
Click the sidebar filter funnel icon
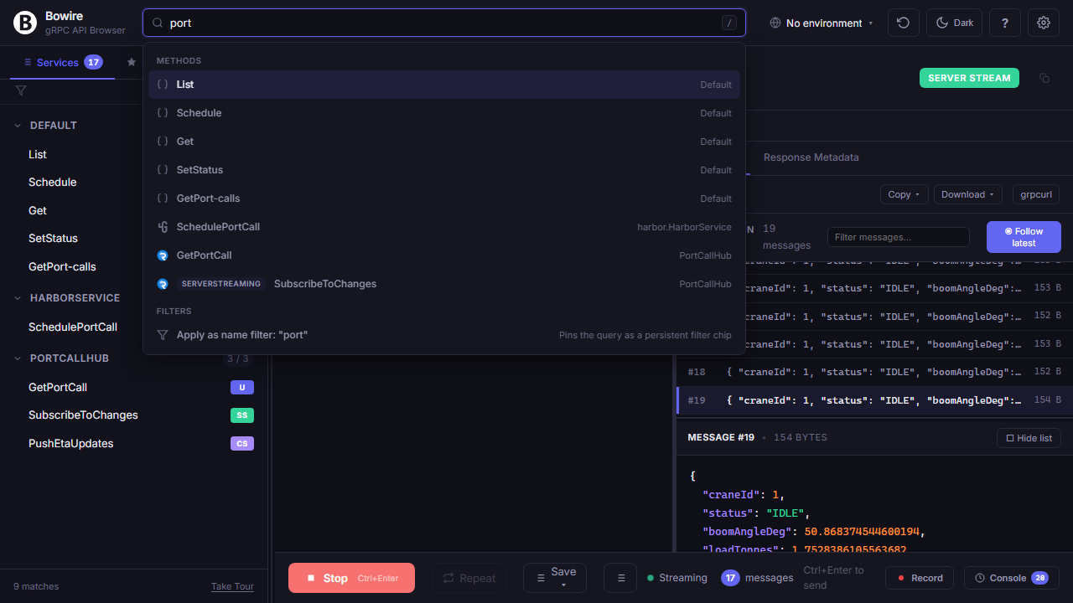(21, 90)
